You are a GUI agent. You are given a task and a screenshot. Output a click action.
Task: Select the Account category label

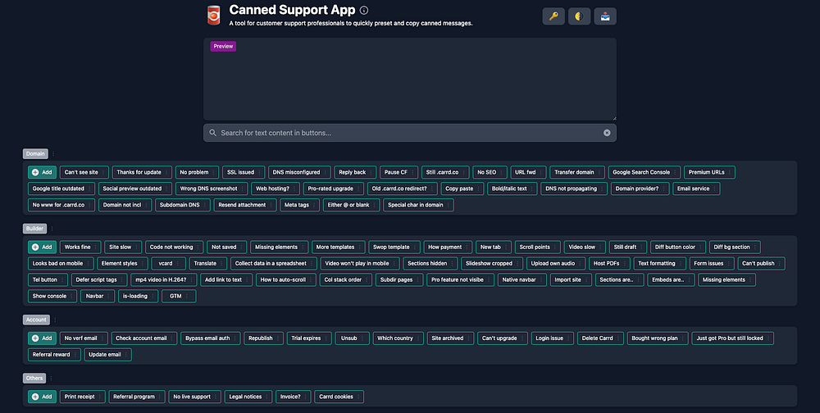tap(36, 320)
